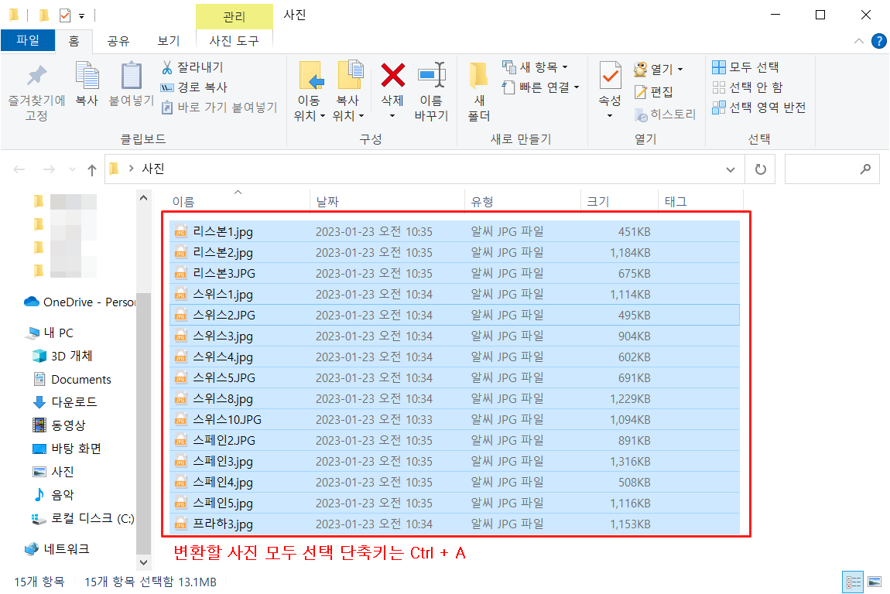
Task: Click the Copy (복사) clipboard icon
Action: (87, 76)
